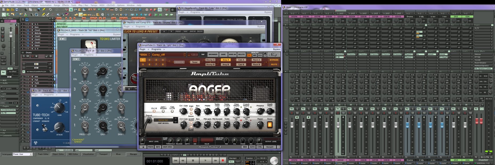This screenshot has width=495, height=165.
Task: Click AmpliTube PREFS button
Action: [x=150, y=147]
